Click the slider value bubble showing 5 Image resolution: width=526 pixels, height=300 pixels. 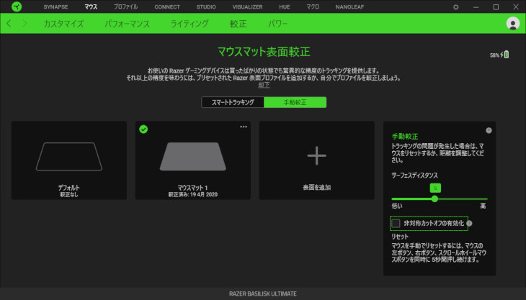pos(435,188)
